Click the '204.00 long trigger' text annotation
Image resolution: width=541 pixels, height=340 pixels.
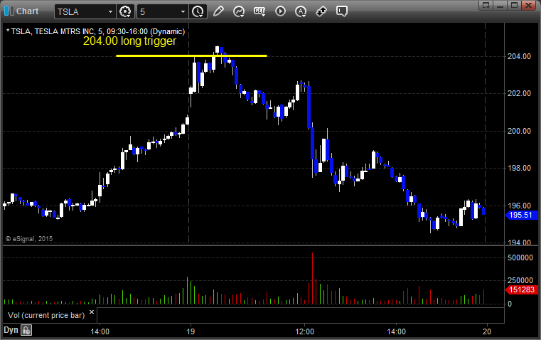pos(129,41)
